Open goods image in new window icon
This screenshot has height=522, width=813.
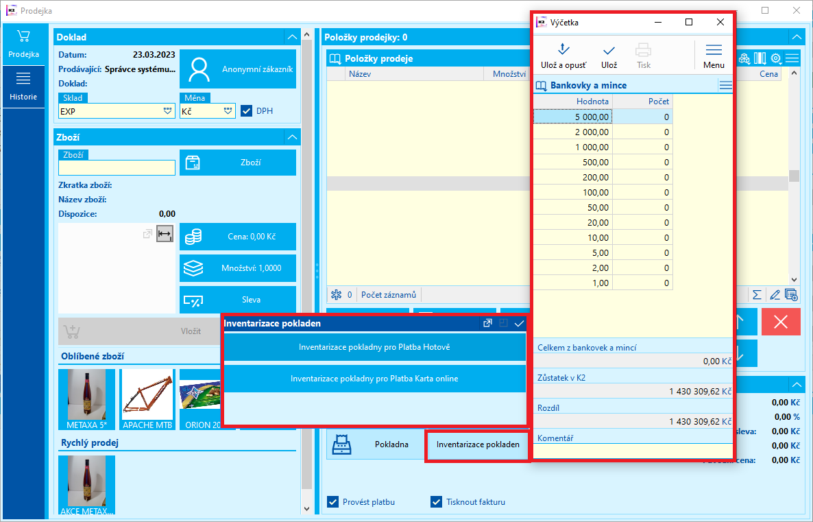point(148,234)
